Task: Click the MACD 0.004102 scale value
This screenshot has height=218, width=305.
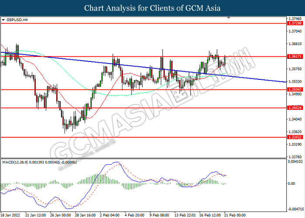Action: [295, 161]
